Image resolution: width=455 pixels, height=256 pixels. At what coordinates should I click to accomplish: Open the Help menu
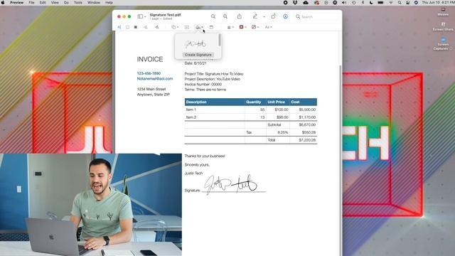[109, 3]
